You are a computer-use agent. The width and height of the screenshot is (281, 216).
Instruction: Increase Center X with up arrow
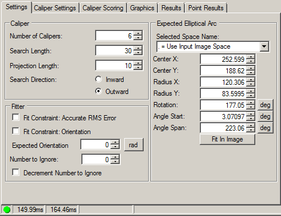pos(251,57)
